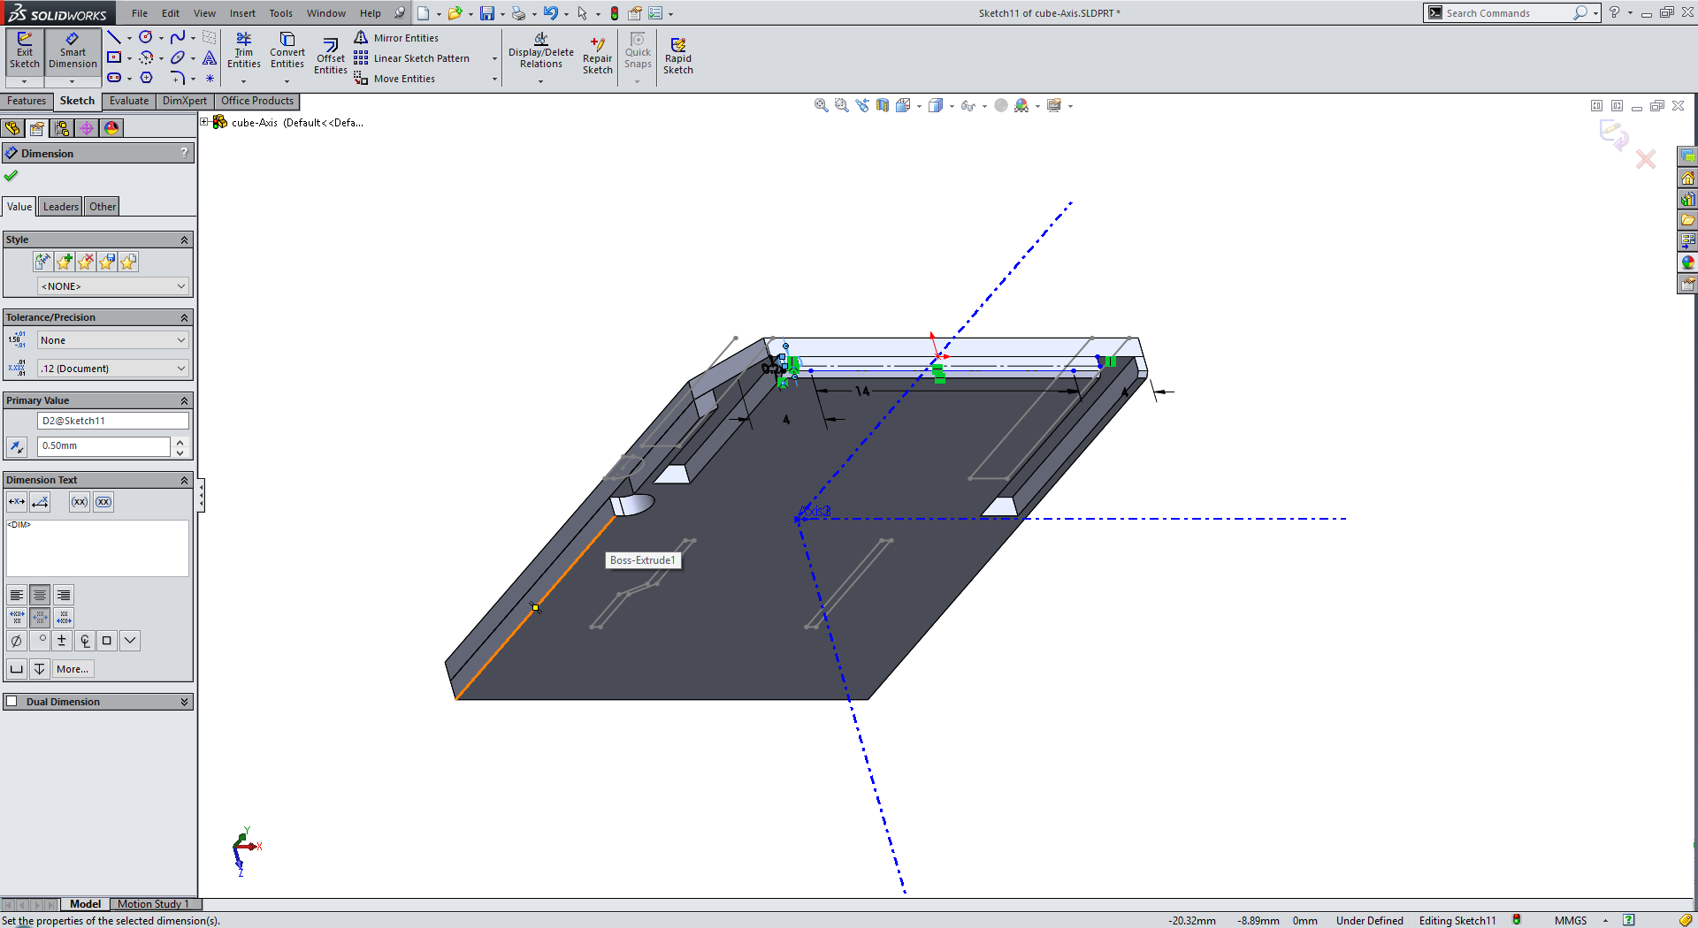Click Trim Entities tool
The width and height of the screenshot is (1698, 928).
[x=244, y=51]
